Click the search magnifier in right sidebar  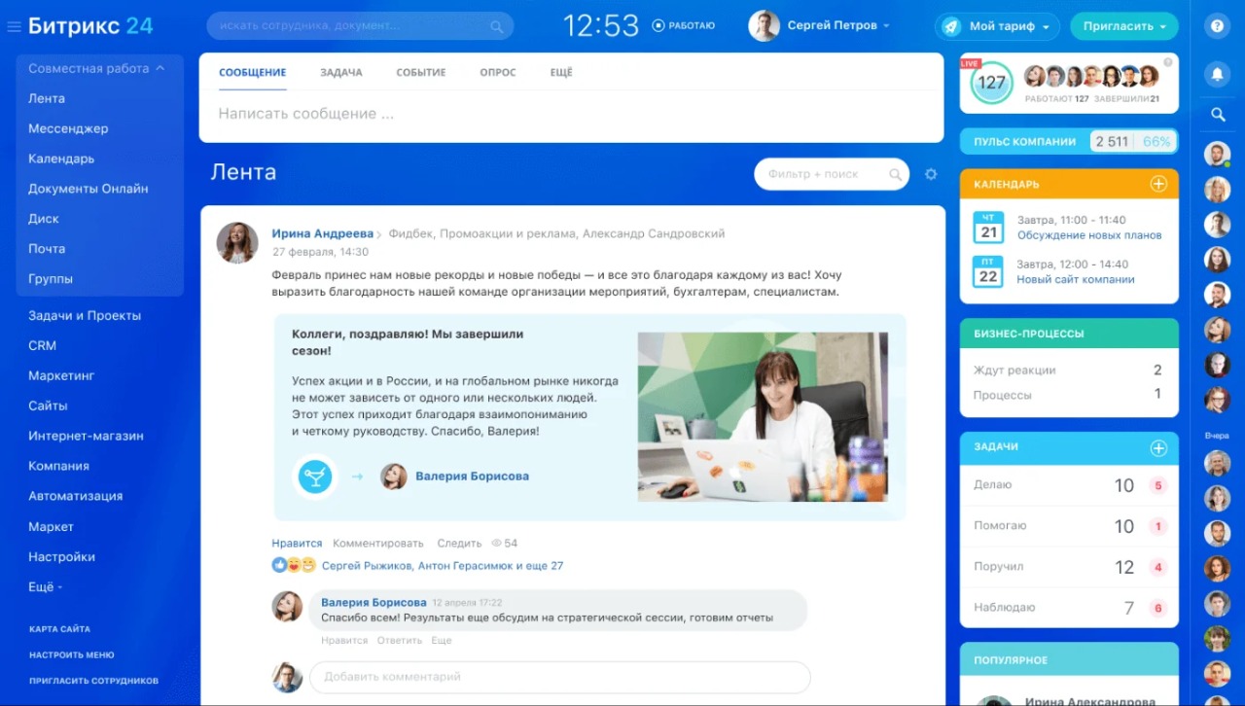pos(1217,115)
